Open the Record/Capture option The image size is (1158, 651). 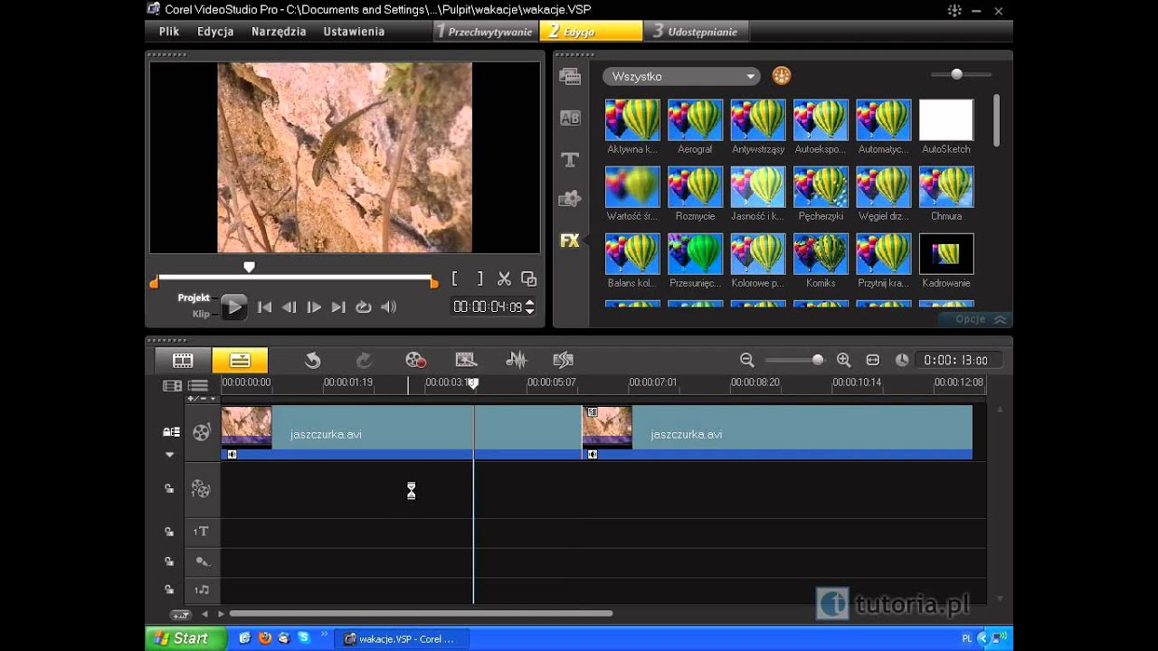click(415, 360)
